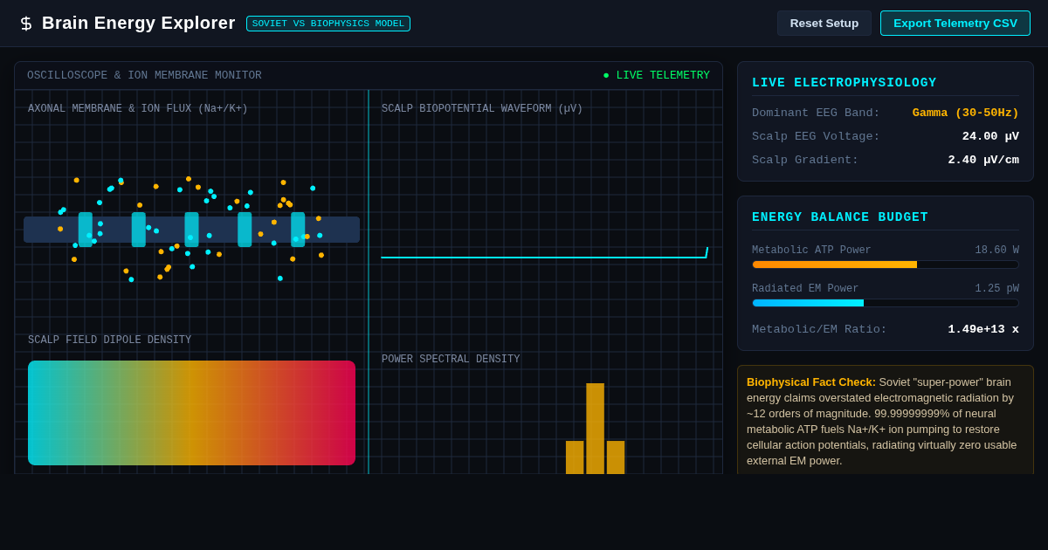Click the Live Telemetry status indicator

tap(656, 76)
